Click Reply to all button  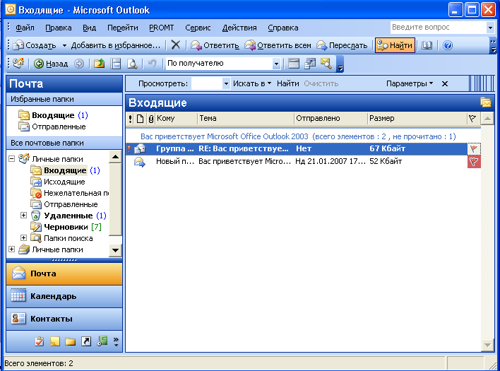pos(278,45)
